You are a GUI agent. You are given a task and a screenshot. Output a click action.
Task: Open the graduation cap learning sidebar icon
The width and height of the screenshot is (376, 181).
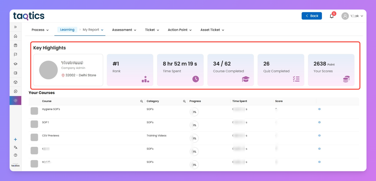click(x=15, y=64)
